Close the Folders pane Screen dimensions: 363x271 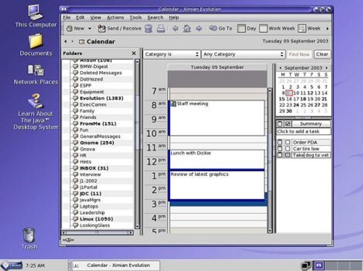pos(133,53)
